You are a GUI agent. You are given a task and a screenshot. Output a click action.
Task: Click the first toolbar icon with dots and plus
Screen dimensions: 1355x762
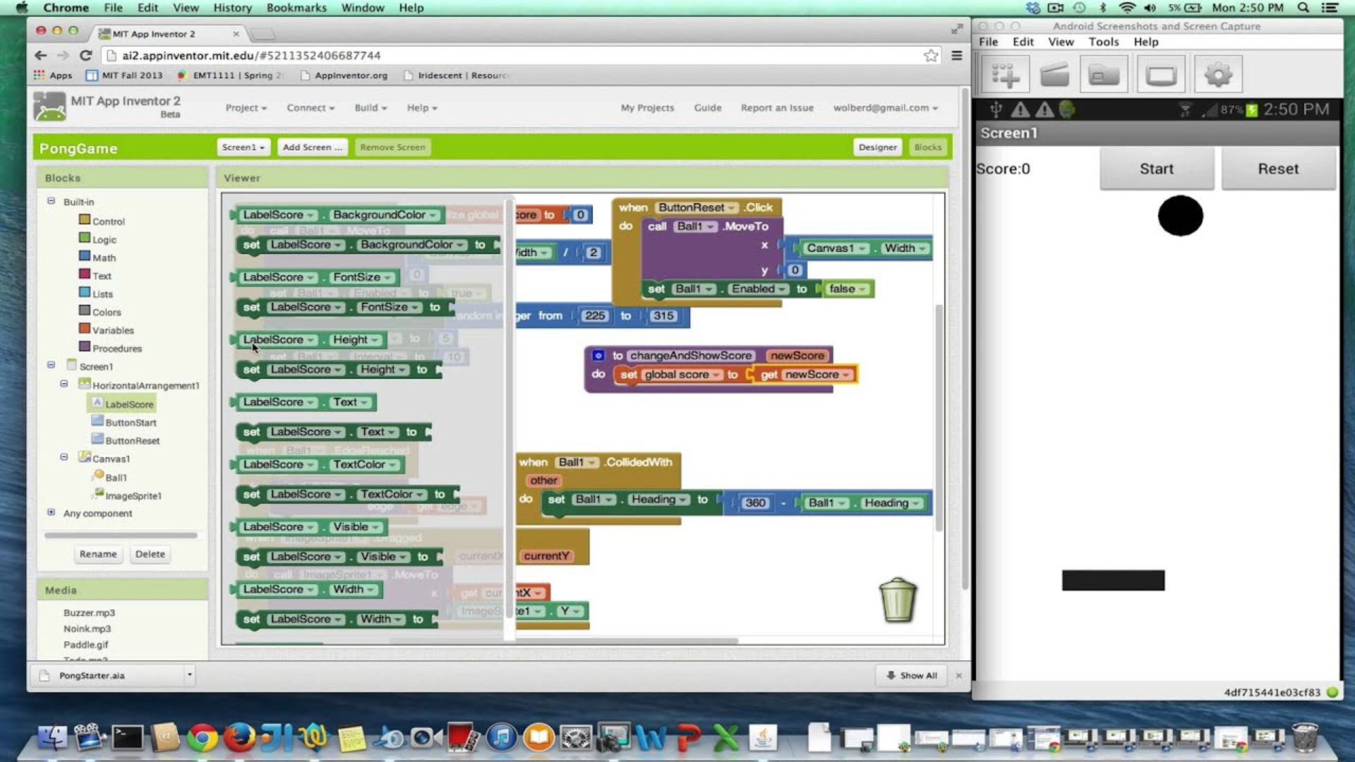[1006, 75]
